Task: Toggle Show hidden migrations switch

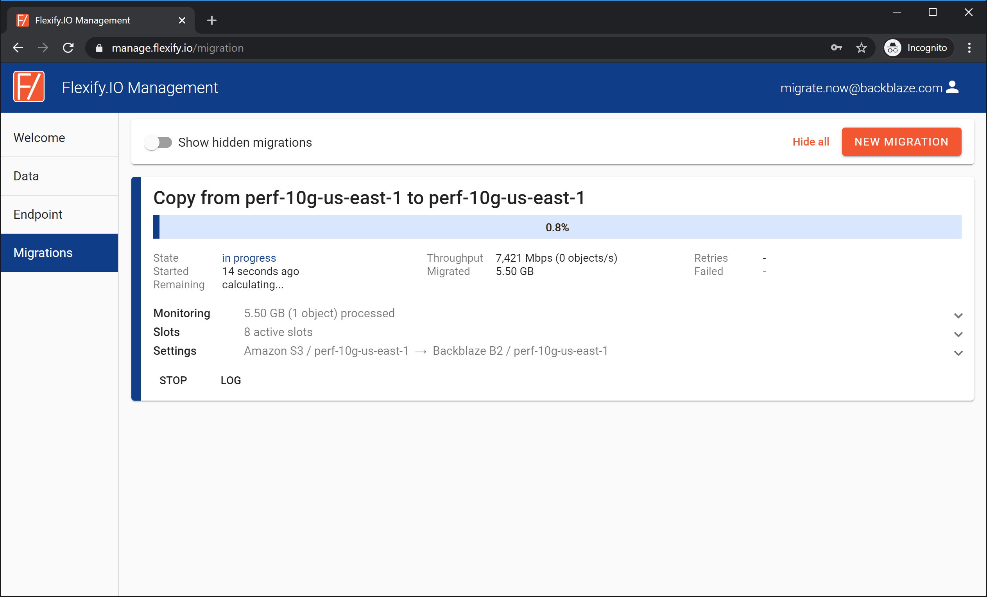Action: tap(158, 142)
